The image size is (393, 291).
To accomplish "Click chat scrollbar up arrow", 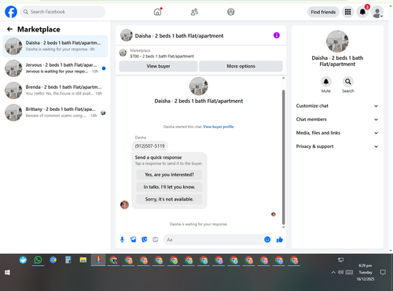I will pos(283,78).
